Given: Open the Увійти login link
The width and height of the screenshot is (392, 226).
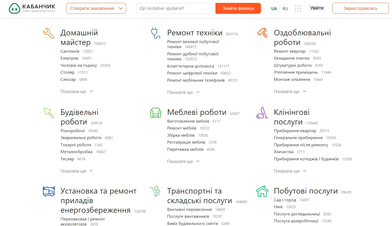Looking at the screenshot, I should coord(317,8).
